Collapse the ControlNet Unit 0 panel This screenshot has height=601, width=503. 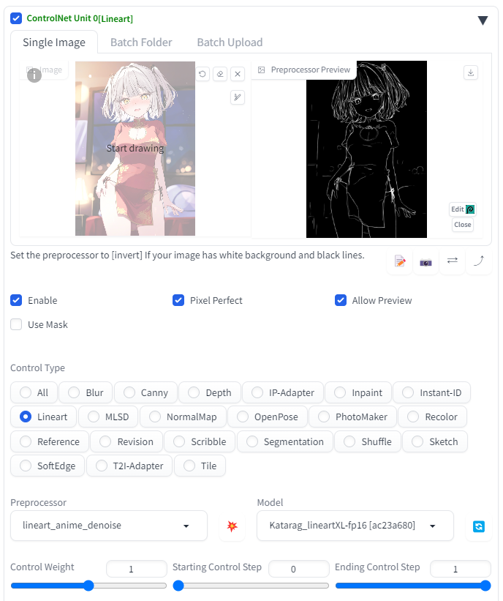[x=483, y=20]
